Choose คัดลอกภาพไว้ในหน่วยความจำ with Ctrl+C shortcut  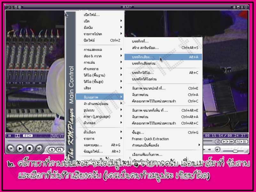coord(163,101)
